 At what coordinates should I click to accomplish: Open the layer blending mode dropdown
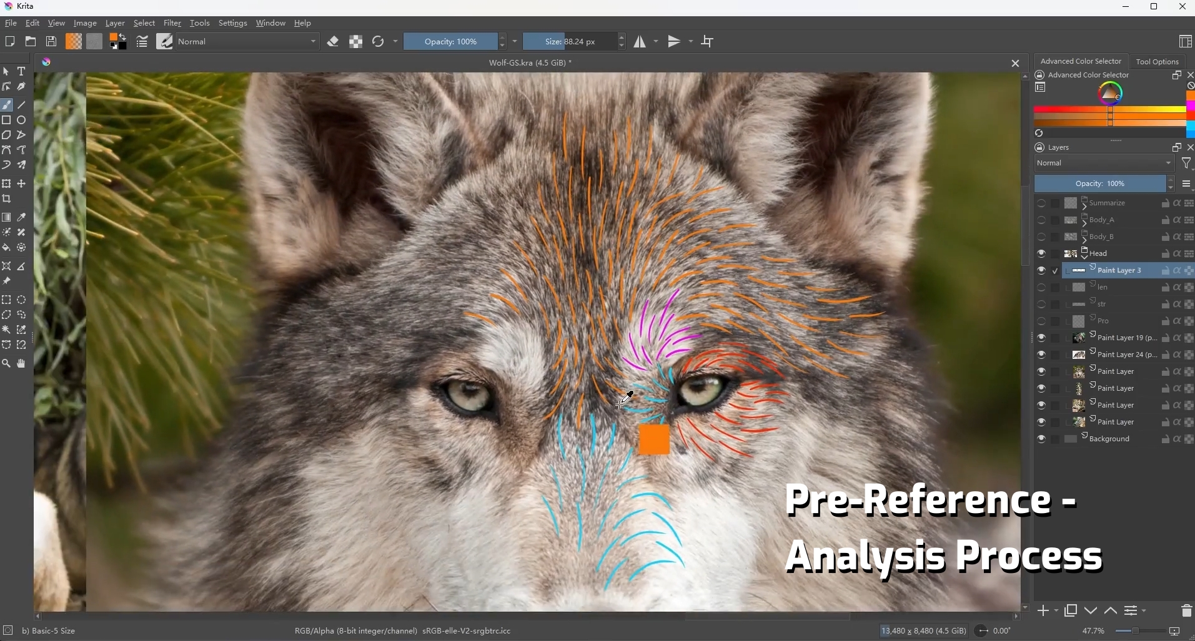tap(1104, 163)
